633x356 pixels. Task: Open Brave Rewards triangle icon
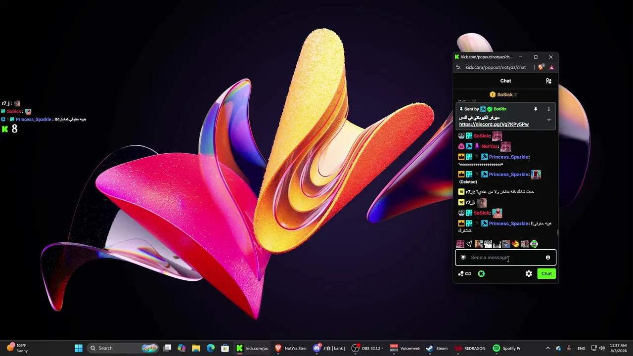point(551,67)
